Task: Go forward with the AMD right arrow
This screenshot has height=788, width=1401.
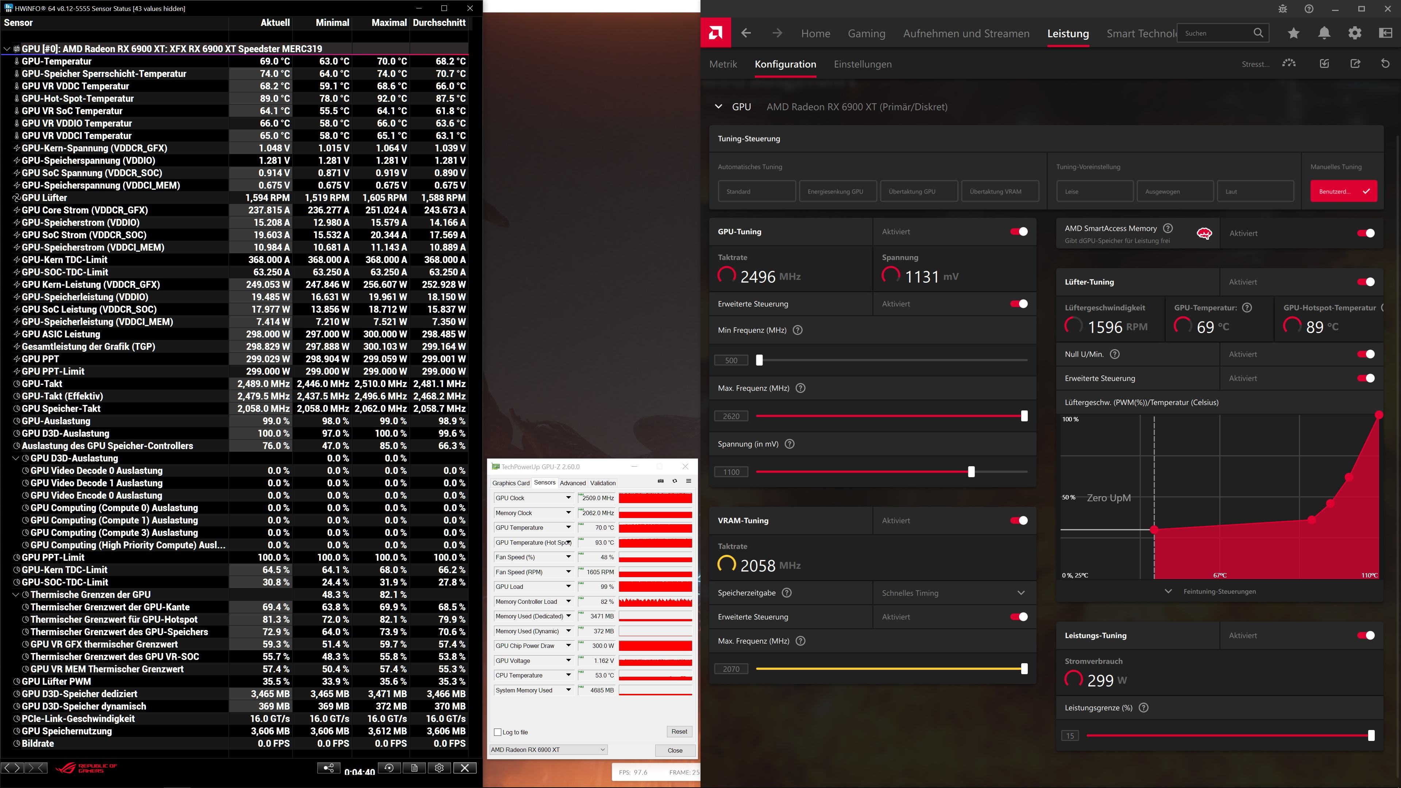Action: click(x=777, y=33)
